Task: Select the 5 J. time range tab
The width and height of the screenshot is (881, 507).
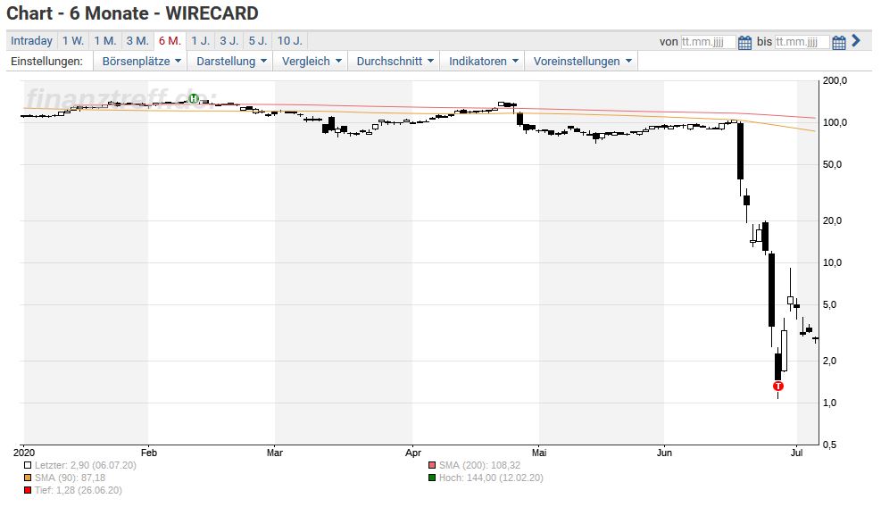Action: coord(258,41)
